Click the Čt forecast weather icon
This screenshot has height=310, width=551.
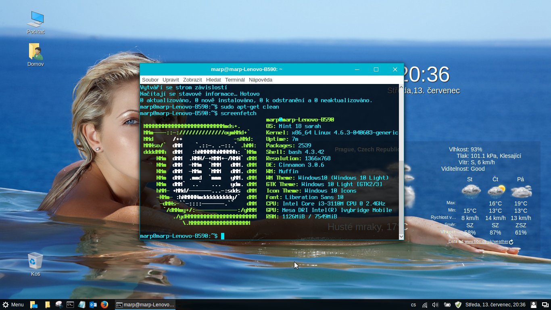[496, 191]
